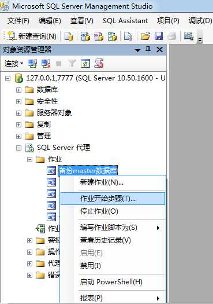Click the Disconnect server icon

click(46, 63)
